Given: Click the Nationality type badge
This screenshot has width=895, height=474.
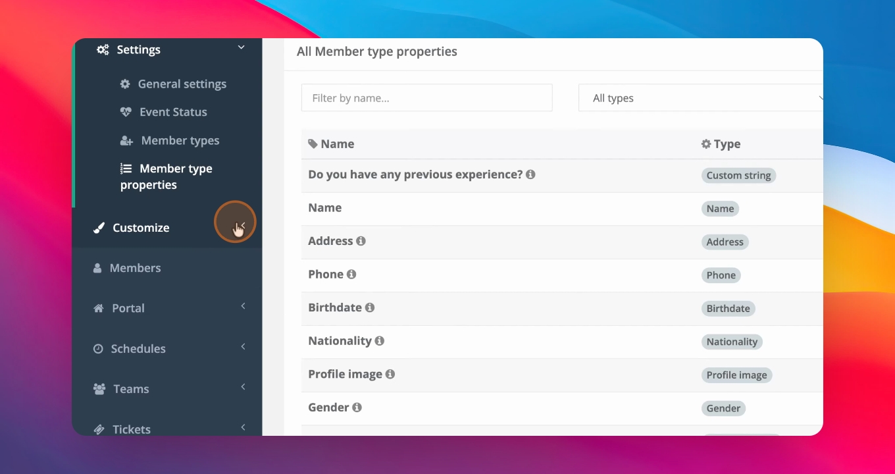Looking at the screenshot, I should pyautogui.click(x=732, y=342).
